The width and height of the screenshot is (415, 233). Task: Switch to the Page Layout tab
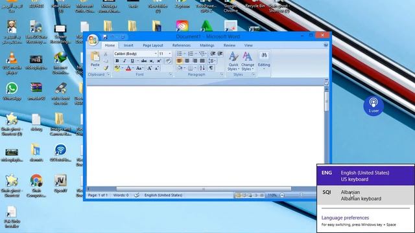(x=153, y=45)
